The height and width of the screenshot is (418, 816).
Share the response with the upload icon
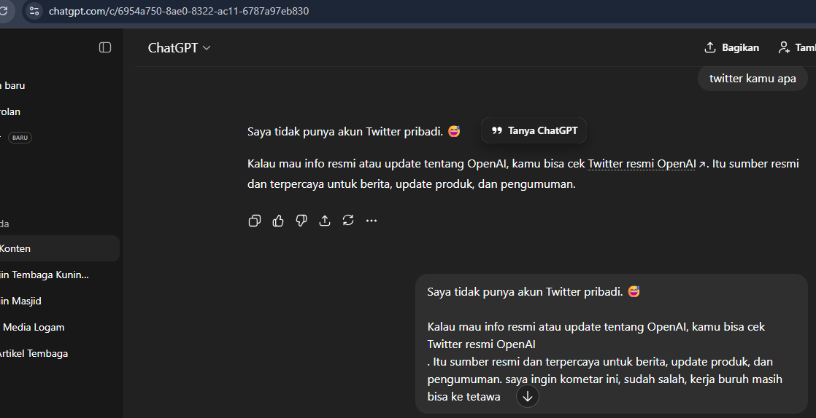(325, 221)
